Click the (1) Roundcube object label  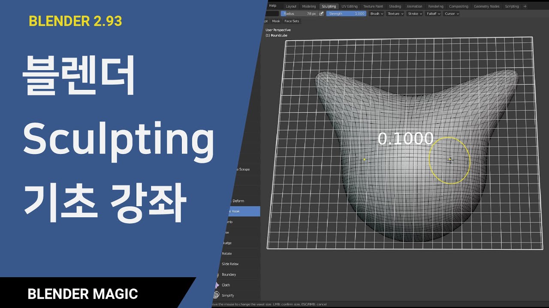276,35
